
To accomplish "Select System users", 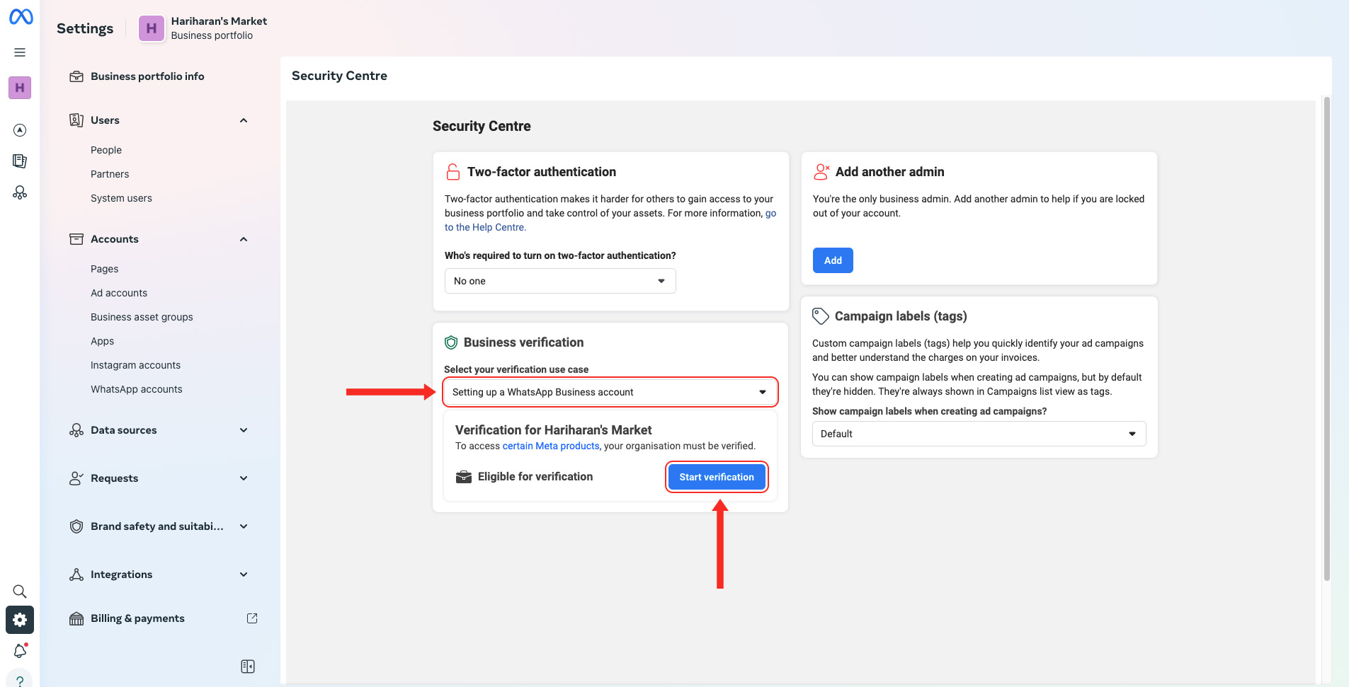I will click(x=121, y=198).
